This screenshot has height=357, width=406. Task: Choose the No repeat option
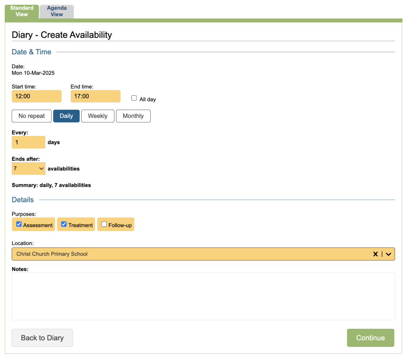32,116
